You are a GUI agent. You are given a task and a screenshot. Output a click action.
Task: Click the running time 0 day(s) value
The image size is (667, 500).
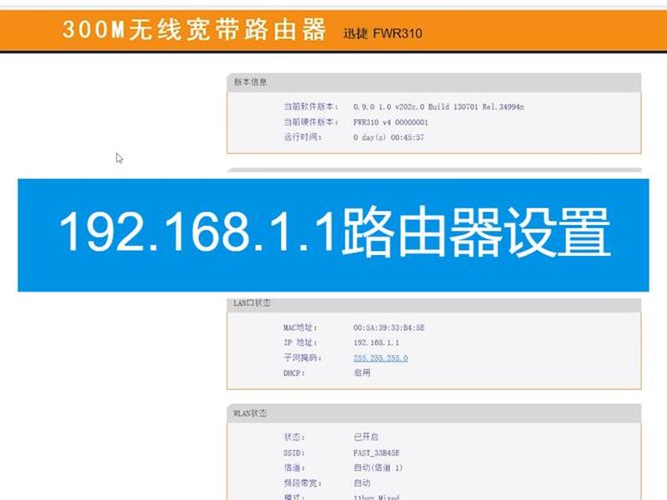(x=389, y=137)
